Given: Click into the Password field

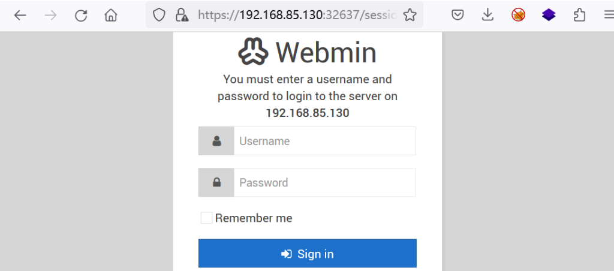Looking at the screenshot, I should 324,182.
